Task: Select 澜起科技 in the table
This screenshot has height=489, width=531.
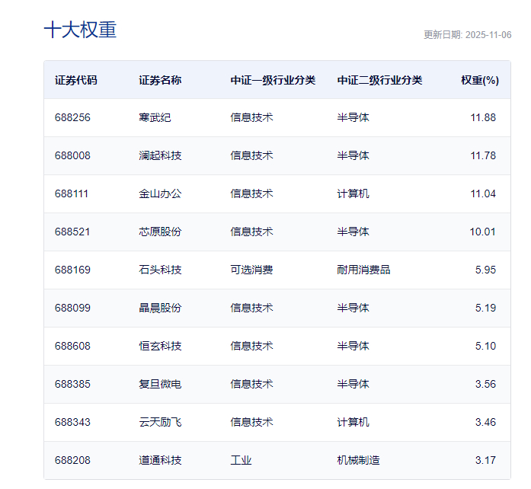Action: tap(160, 155)
